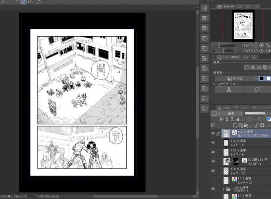Set as draft layer icon
The width and height of the screenshot is (271, 199).
point(232,119)
